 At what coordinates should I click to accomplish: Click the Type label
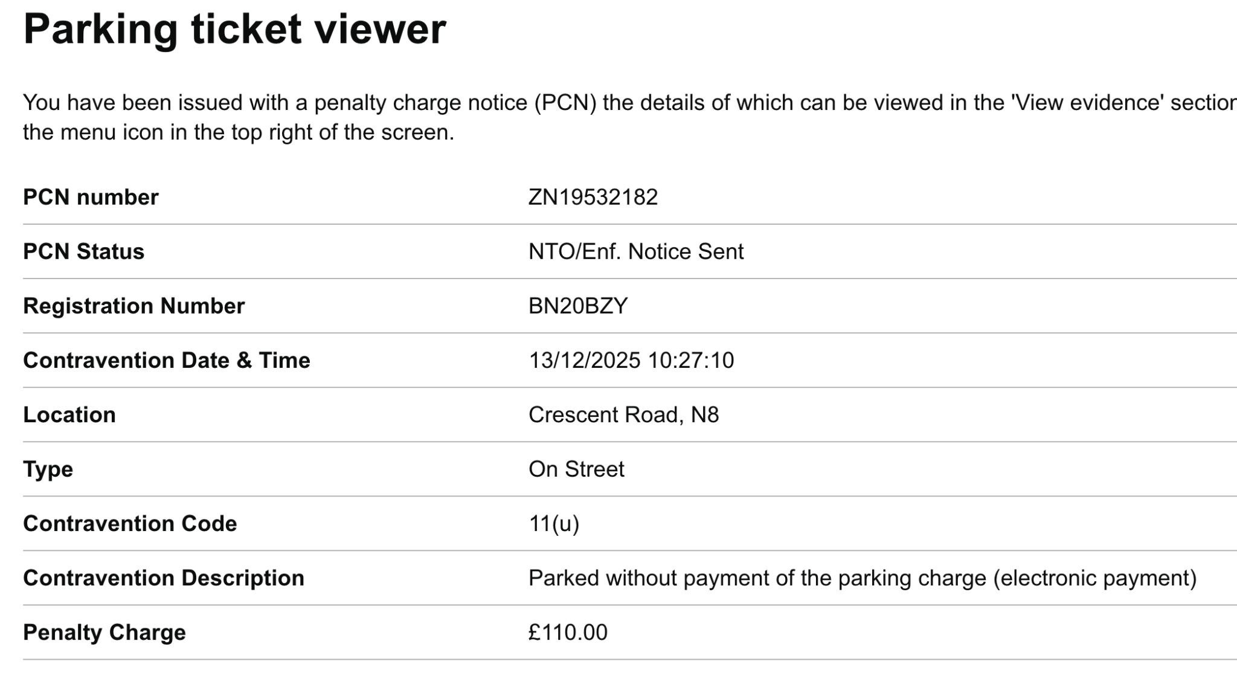click(48, 469)
